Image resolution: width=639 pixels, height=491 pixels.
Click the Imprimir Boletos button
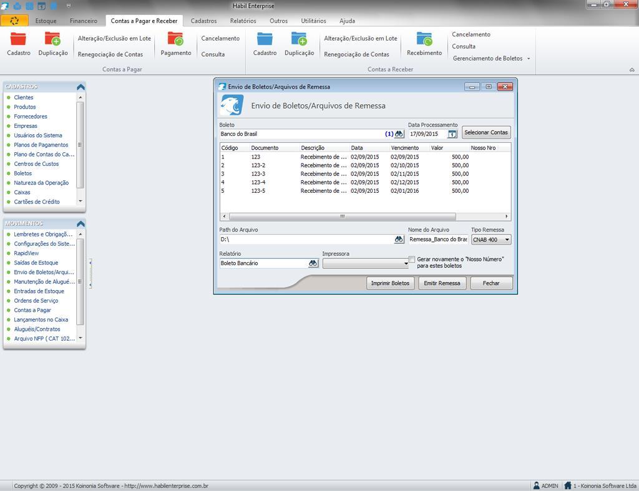pos(390,283)
